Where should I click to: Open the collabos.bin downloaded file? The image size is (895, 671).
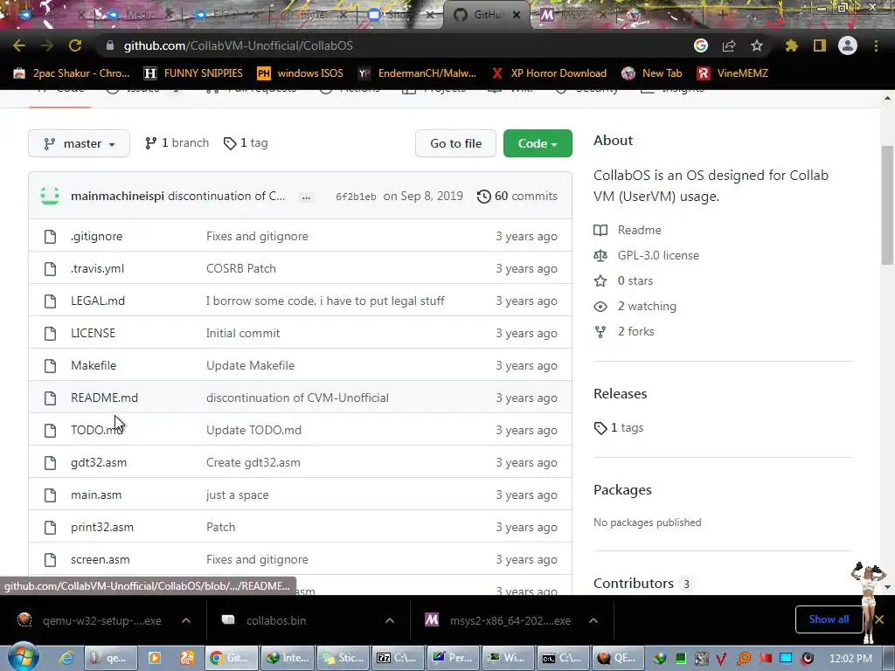click(x=276, y=620)
